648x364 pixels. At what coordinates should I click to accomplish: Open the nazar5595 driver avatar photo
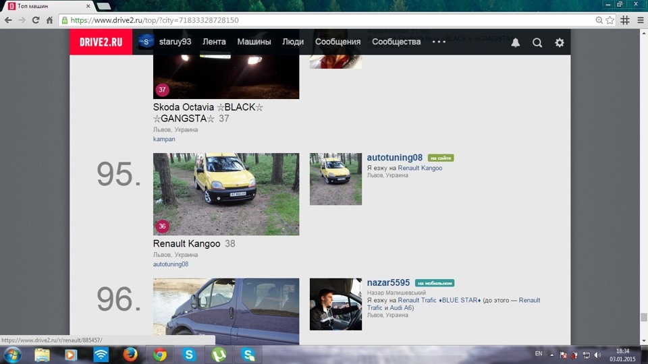coord(335,304)
